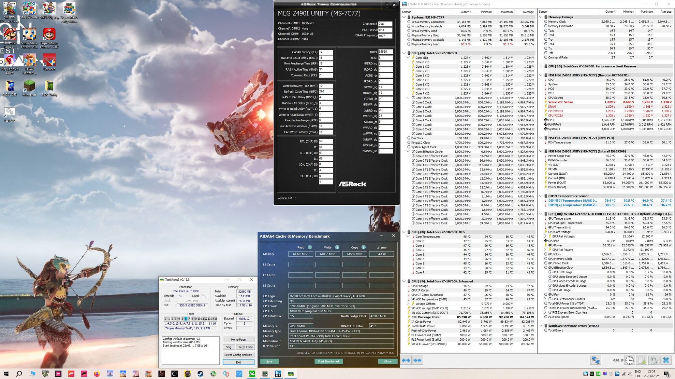Click the HWiNFO clock reset timer icon

pyautogui.click(x=629, y=360)
